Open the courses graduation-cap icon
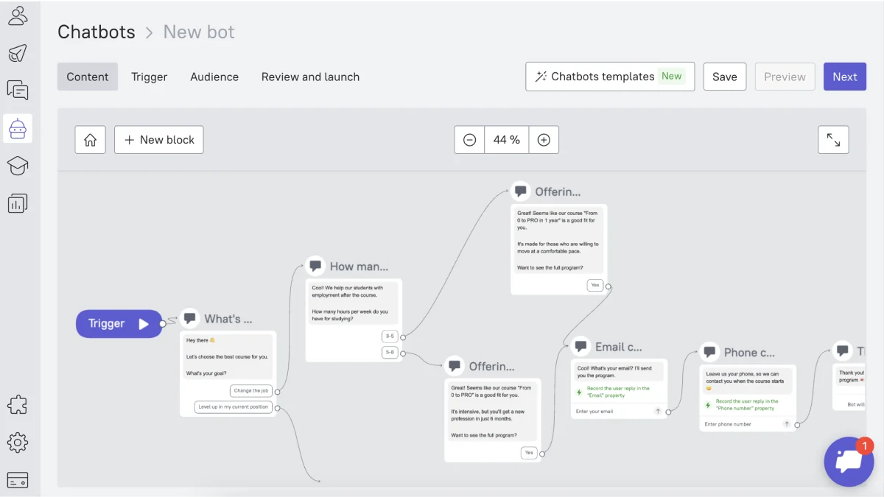 coord(18,166)
